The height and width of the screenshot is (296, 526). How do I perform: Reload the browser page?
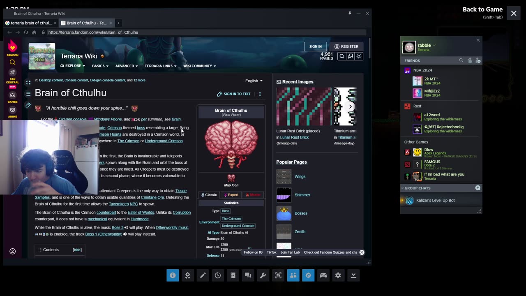26,32
